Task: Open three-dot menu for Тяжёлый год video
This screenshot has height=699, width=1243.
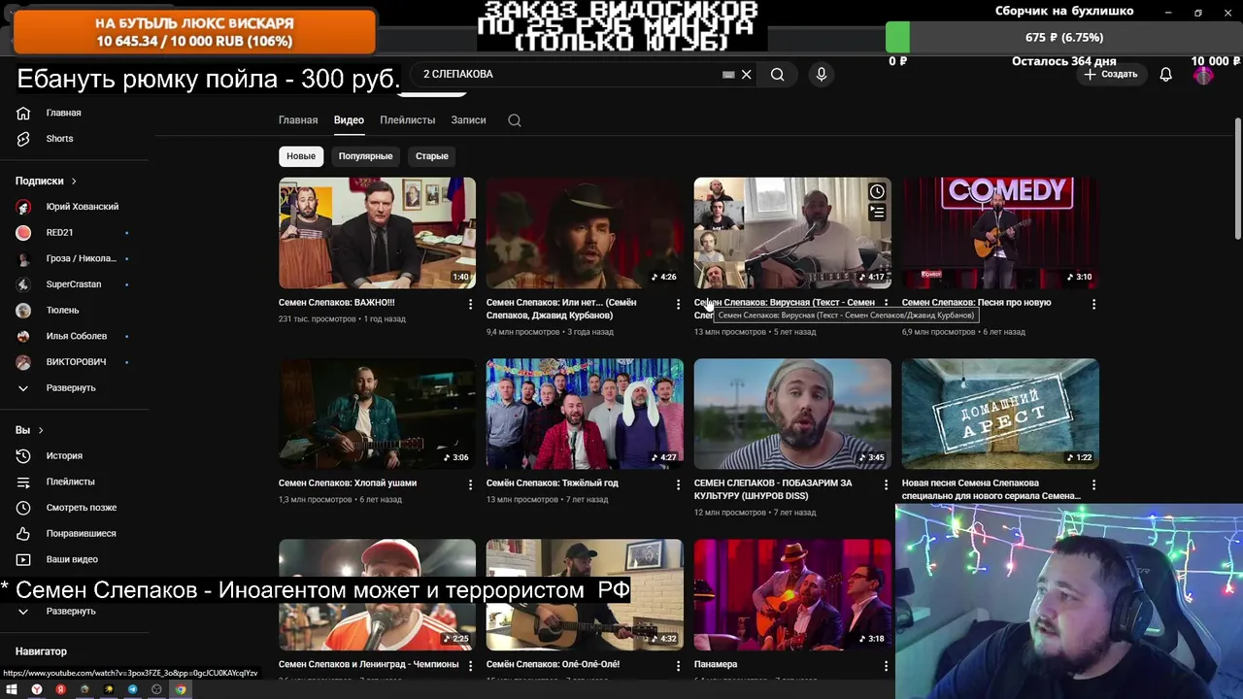Action: click(x=678, y=484)
